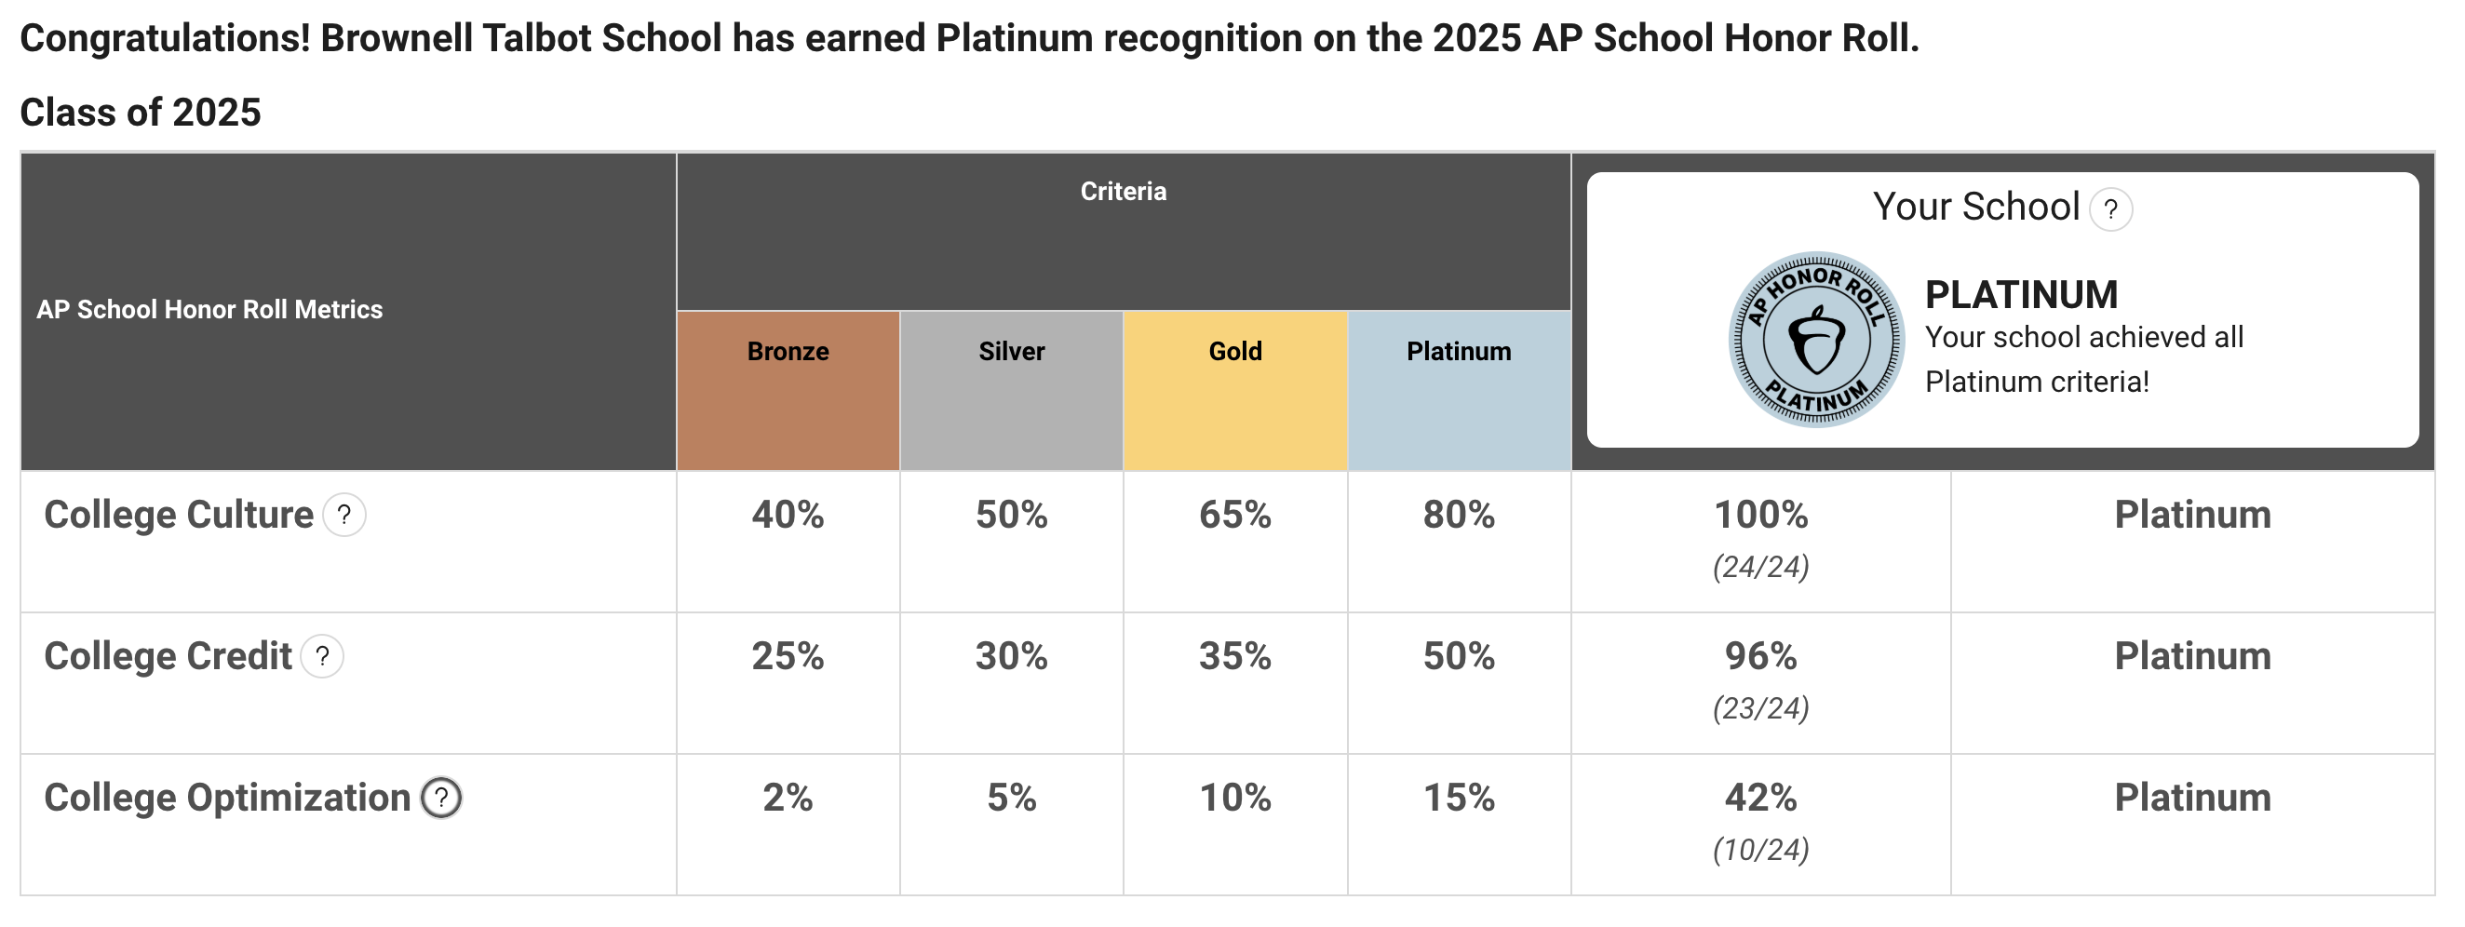Viewport: 2465px width, 927px height.
Task: Select the College Credit row label
Action: [168, 657]
